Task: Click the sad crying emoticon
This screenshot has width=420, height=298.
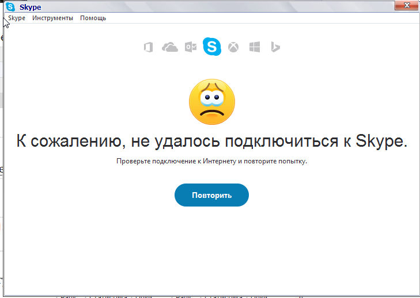Action: click(x=212, y=102)
